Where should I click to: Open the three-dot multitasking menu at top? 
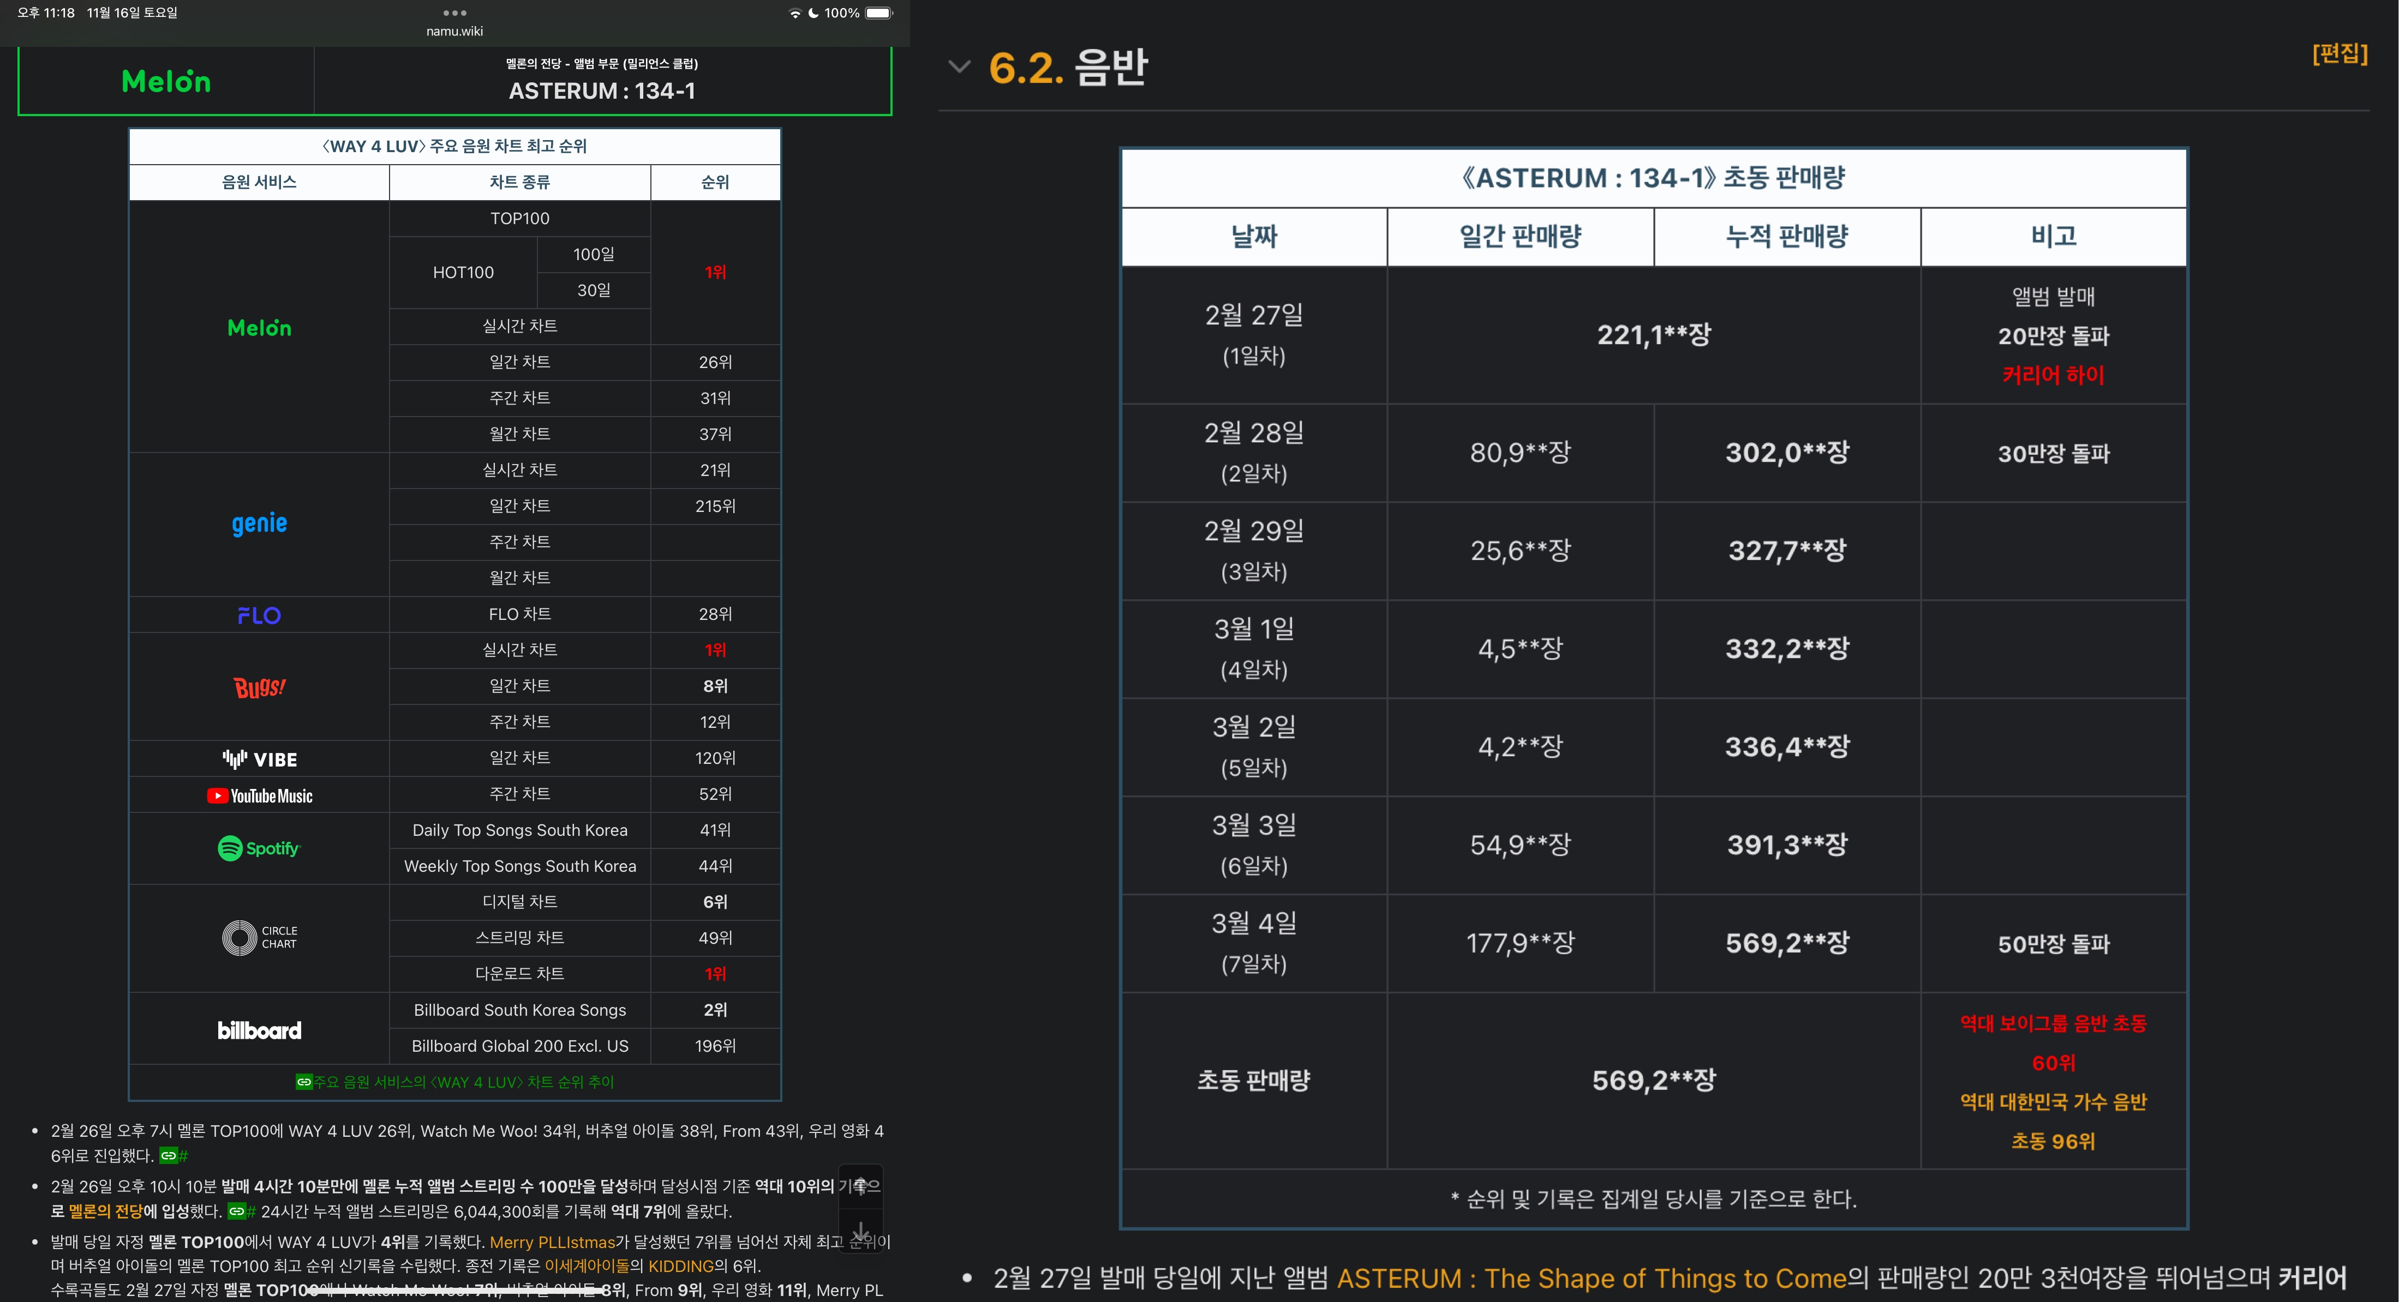click(x=454, y=13)
